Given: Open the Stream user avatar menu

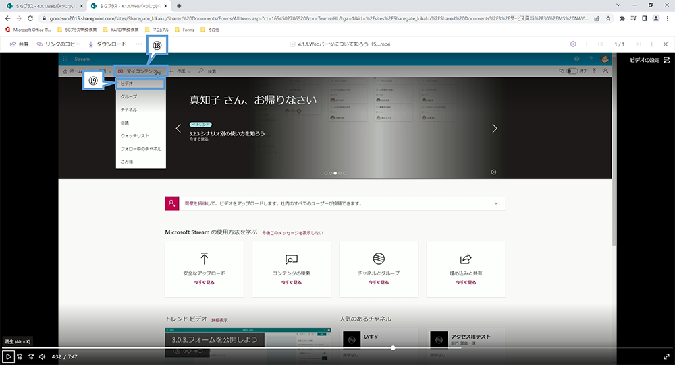Looking at the screenshot, I should coord(605,59).
